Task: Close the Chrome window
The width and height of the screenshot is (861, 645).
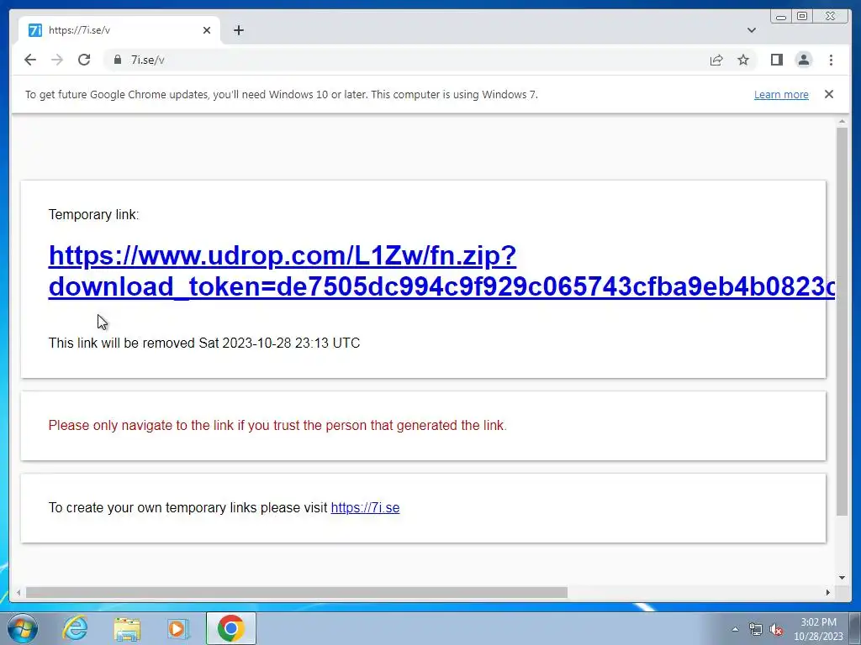Action: pos(831,17)
